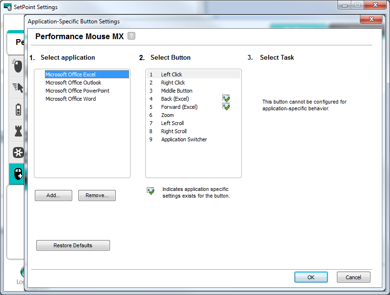Image resolution: width=390 pixels, height=295 pixels.
Task: Select the application-specific mouse plus icon
Action: pyautogui.click(x=18, y=174)
